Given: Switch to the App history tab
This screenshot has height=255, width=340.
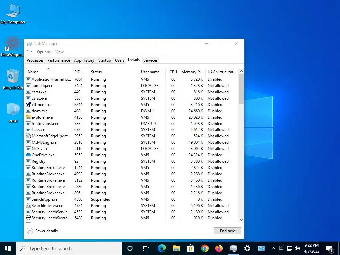Looking at the screenshot, I should [84, 60].
